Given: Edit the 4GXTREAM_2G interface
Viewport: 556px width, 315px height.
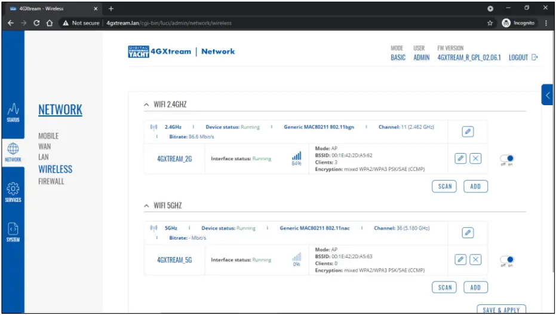Looking at the screenshot, I should [x=460, y=158].
